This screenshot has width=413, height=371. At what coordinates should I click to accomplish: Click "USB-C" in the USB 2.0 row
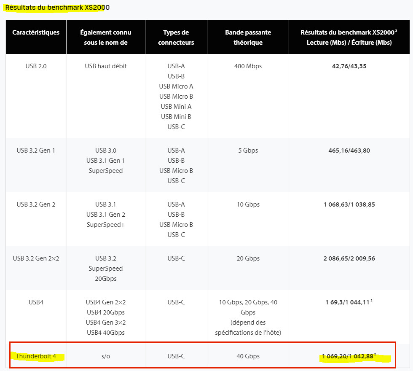click(176, 127)
